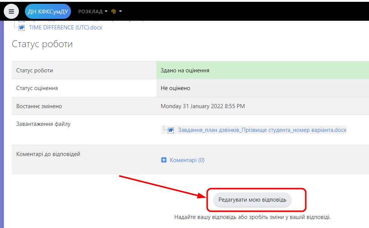The width and height of the screenshot is (369, 228).
Task: Click the color palette theme icon
Action: pyautogui.click(x=113, y=11)
